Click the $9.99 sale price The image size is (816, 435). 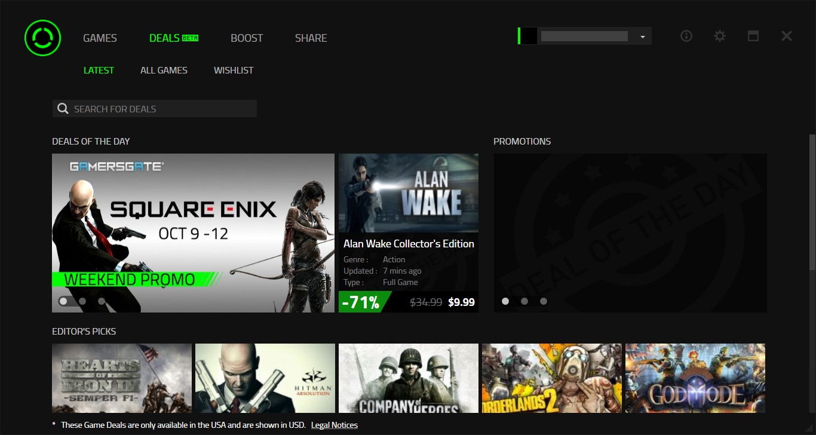pyautogui.click(x=462, y=302)
